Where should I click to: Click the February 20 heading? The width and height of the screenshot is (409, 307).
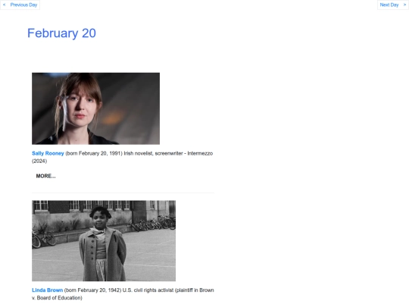(61, 33)
